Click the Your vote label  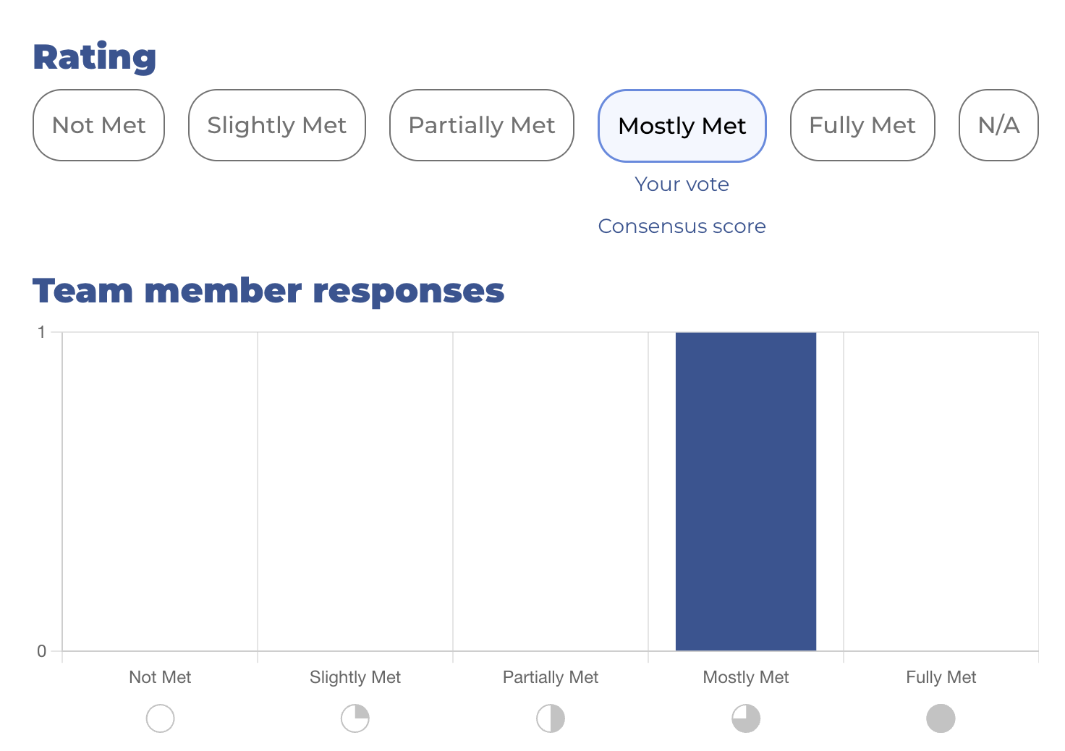tap(682, 184)
